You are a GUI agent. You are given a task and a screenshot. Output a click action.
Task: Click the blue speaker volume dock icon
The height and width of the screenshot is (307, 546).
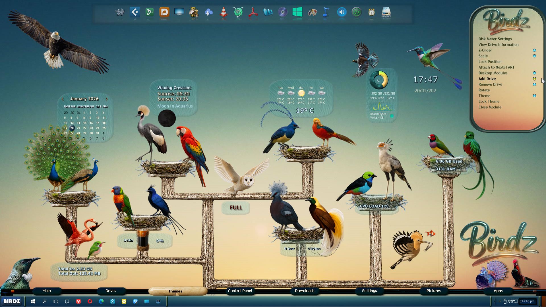[x=342, y=12]
